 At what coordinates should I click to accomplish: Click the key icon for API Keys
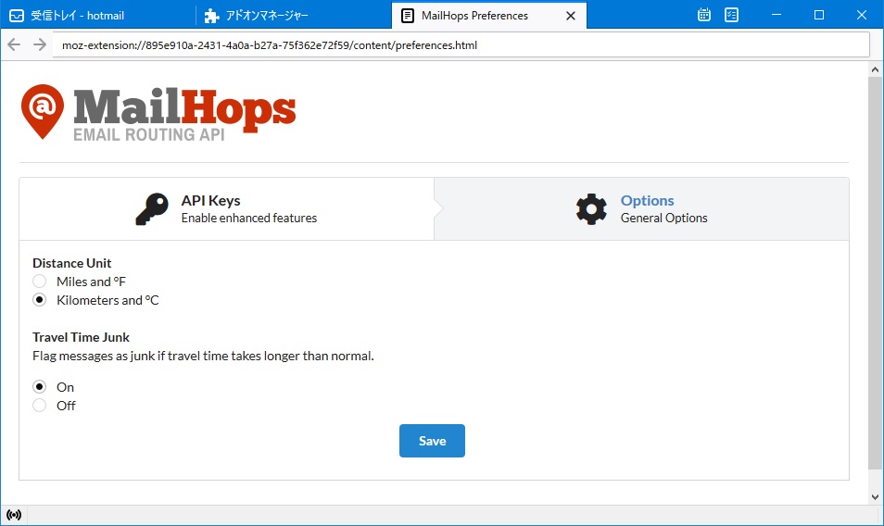point(151,209)
